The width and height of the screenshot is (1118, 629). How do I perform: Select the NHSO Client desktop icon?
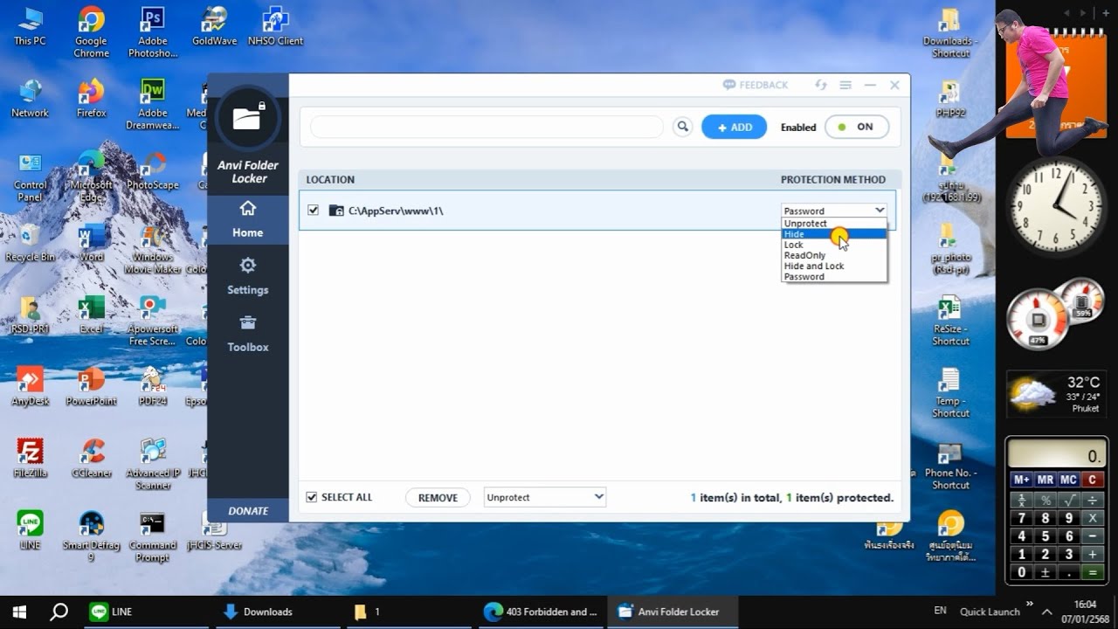click(x=276, y=26)
